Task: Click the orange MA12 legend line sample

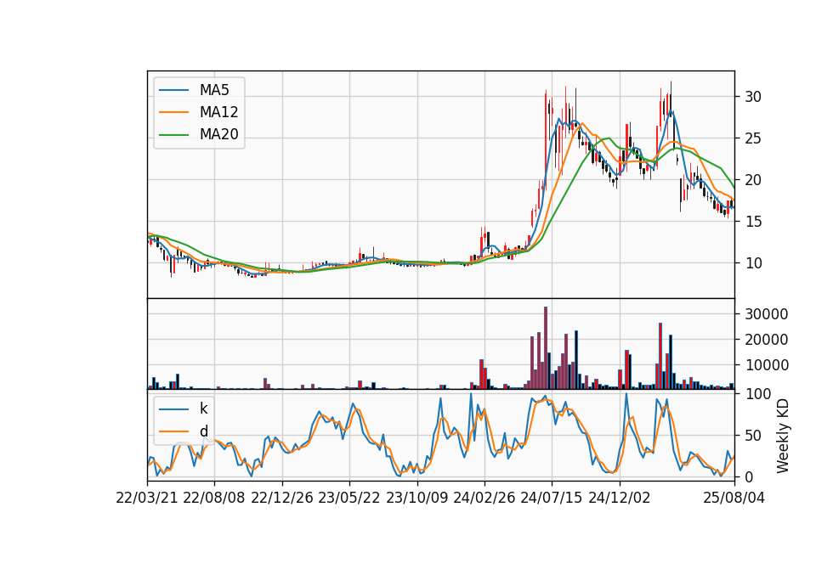Action: click(x=173, y=112)
